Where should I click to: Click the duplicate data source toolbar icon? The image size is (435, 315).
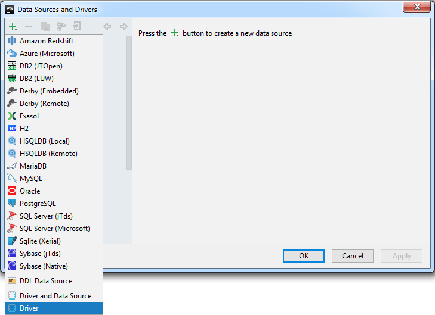pyautogui.click(x=45, y=27)
